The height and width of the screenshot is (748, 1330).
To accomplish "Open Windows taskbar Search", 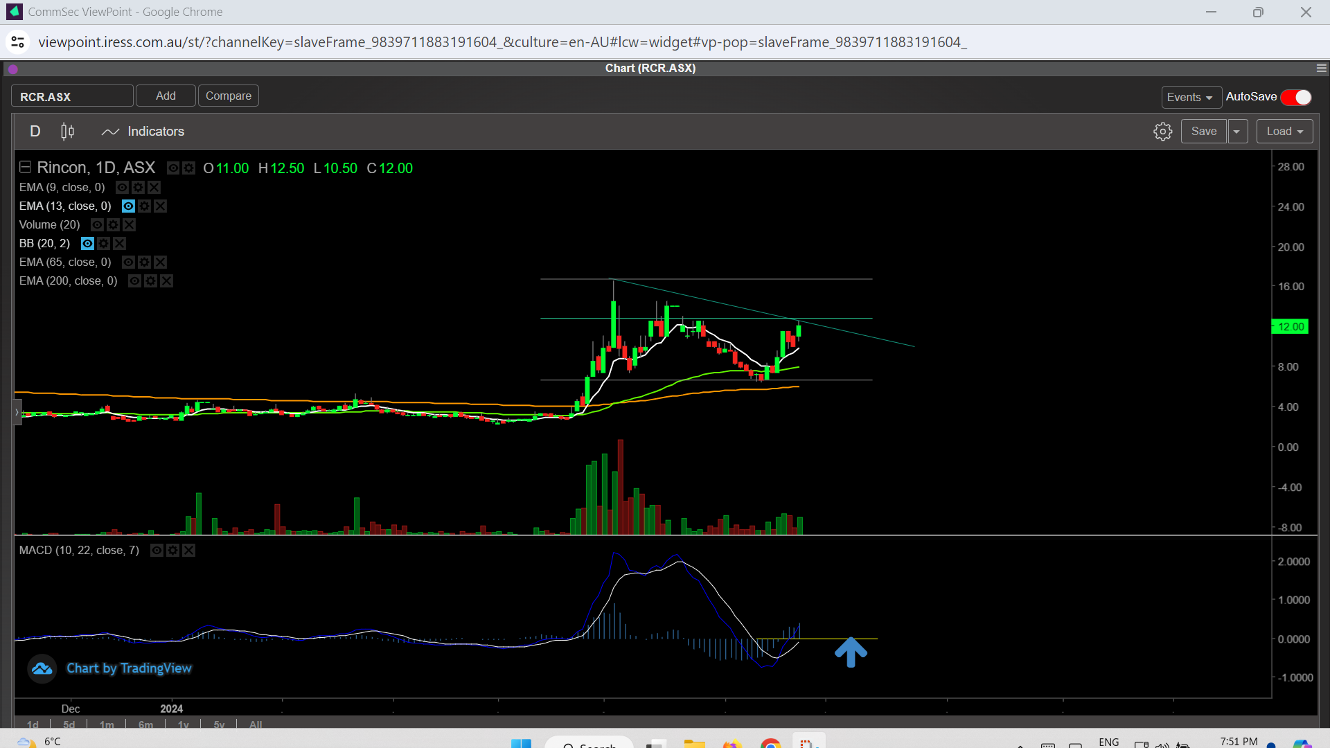I will (x=589, y=744).
